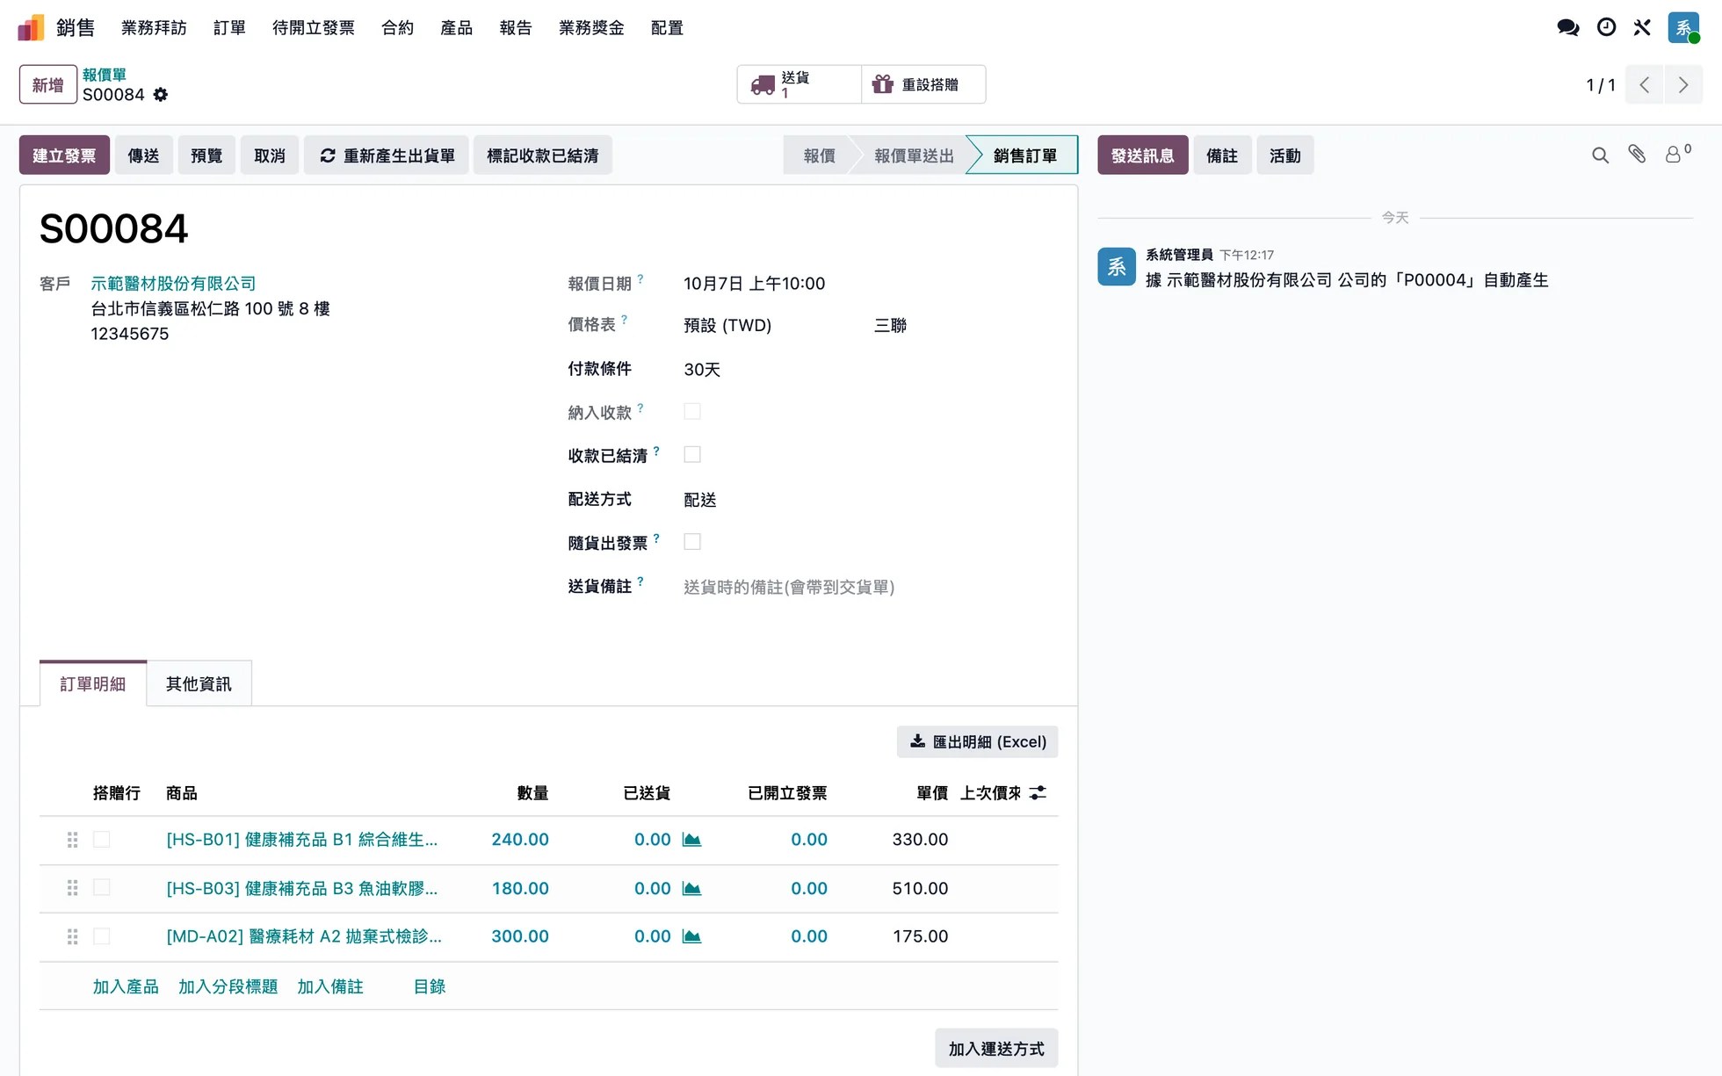Viewport: 1722px width, 1076px height.
Task: Open the 產品 menu
Action: click(456, 27)
